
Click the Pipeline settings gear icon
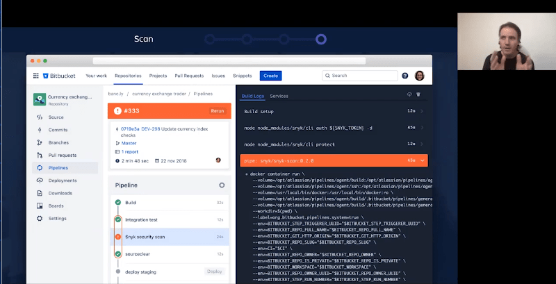pos(222,185)
